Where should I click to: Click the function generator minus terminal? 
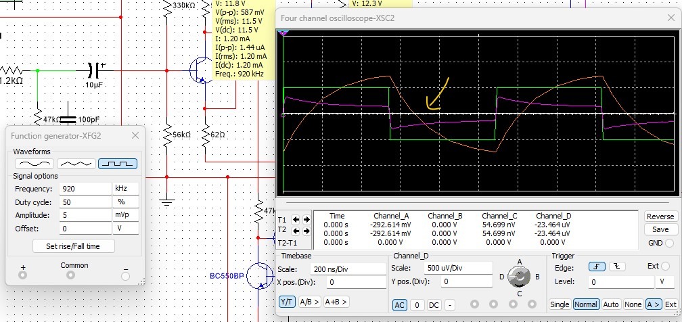[125, 275]
